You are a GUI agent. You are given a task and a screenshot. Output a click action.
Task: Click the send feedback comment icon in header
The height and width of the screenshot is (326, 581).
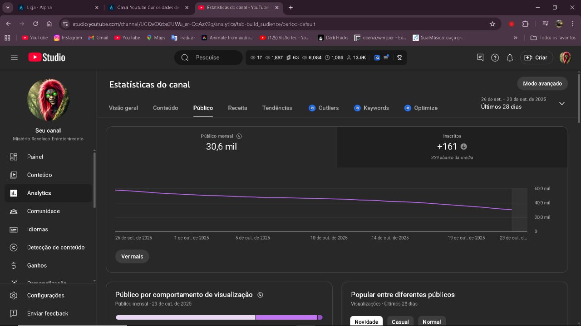pyautogui.click(x=480, y=58)
